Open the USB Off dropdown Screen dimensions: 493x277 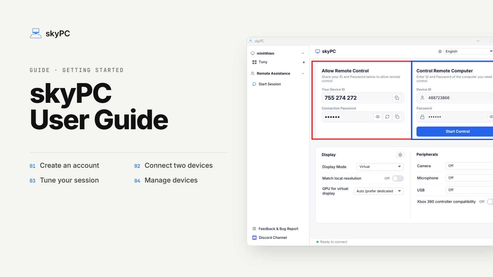[469, 190]
